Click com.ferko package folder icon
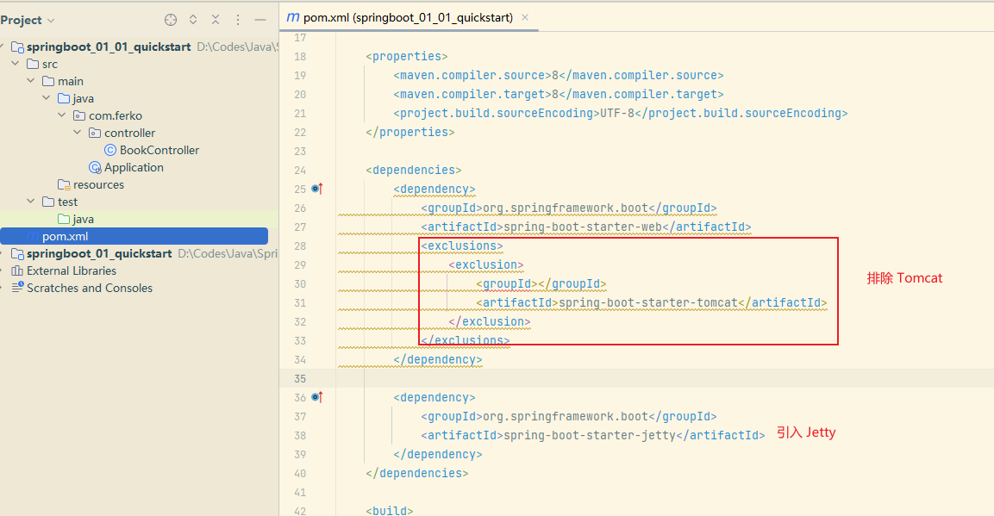 (x=79, y=115)
